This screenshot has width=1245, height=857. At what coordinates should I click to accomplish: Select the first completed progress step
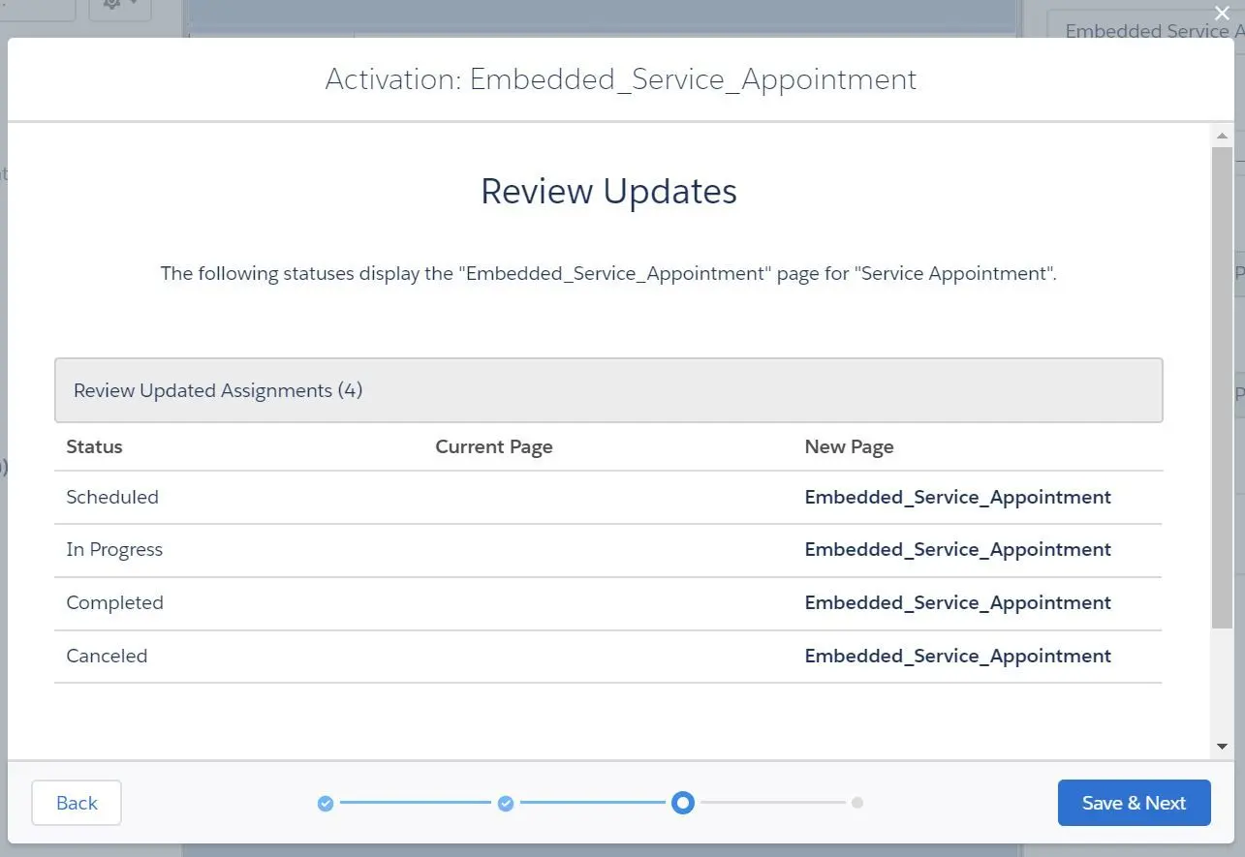[326, 803]
